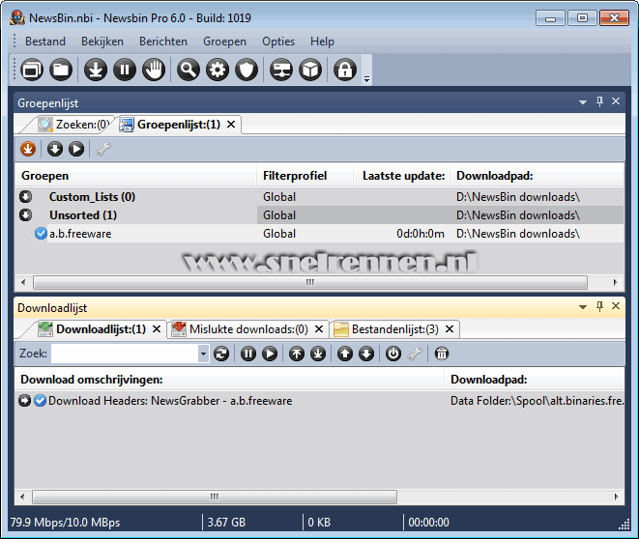639x539 pixels.
Task: Resume selected item with Downloadlijst play icon
Action: (270, 354)
